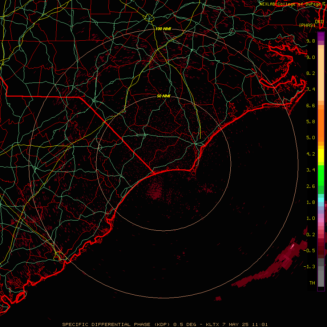327x327 pixels.
Task: Click the 0.2 value on the color scale
Action: point(311,235)
